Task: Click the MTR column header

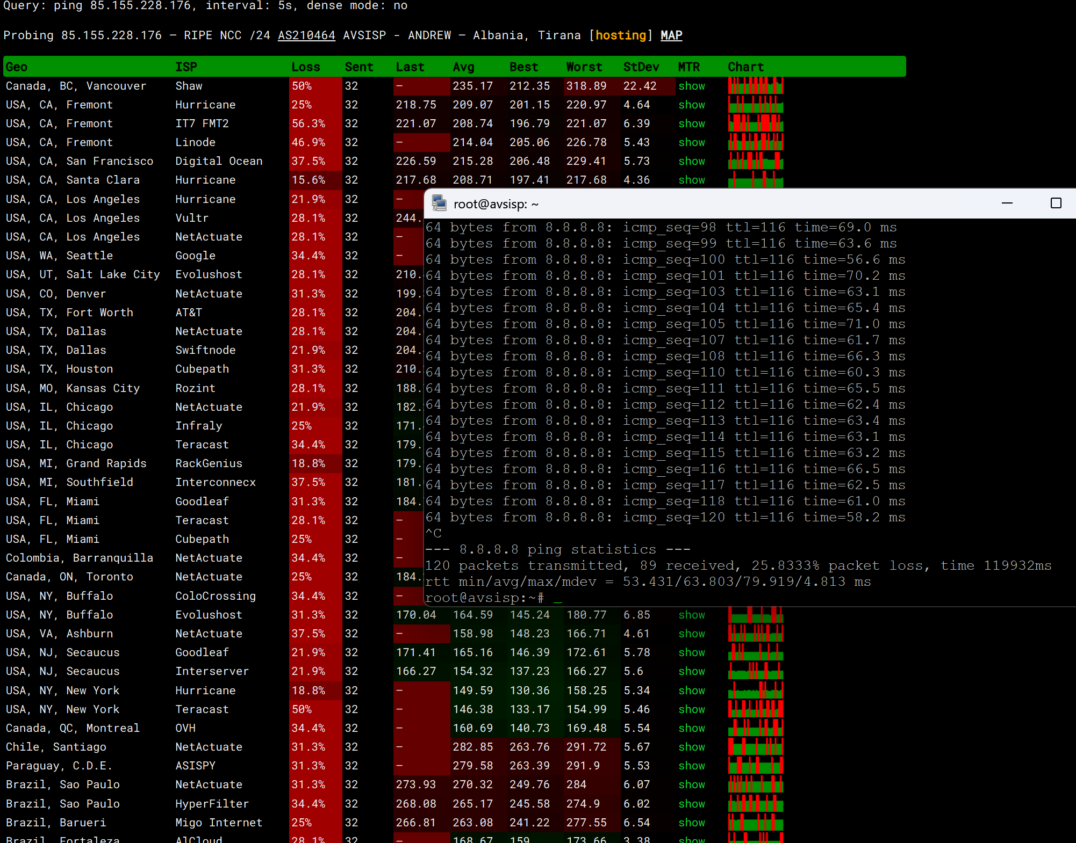Action: (x=689, y=67)
